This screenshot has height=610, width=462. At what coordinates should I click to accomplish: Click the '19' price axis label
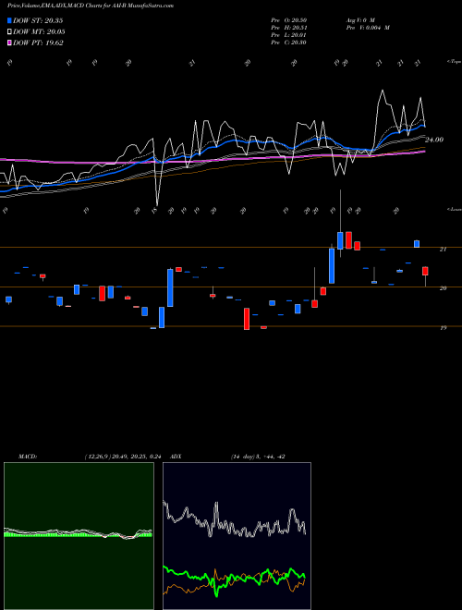443,328
